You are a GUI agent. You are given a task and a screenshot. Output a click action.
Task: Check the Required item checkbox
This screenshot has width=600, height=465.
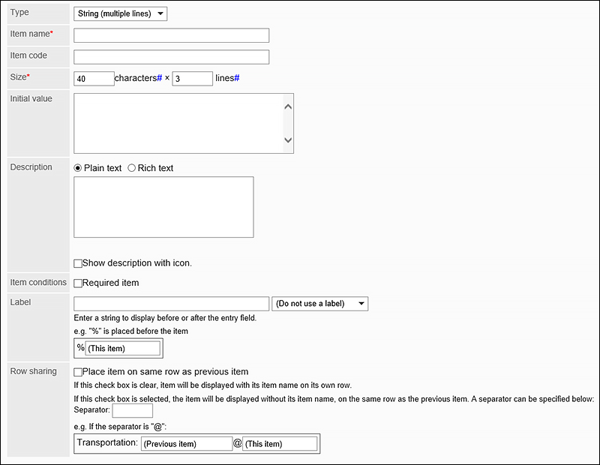[78, 283]
